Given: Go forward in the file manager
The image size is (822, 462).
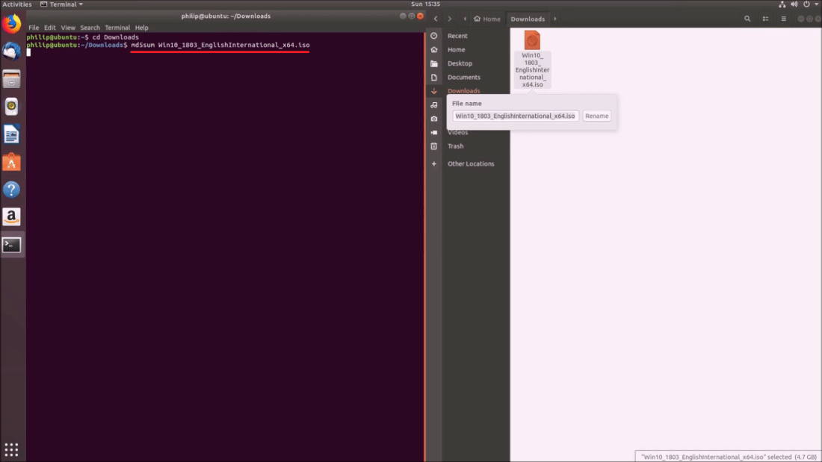Looking at the screenshot, I should (x=449, y=19).
